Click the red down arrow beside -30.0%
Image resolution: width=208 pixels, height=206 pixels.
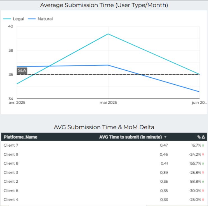203,191
